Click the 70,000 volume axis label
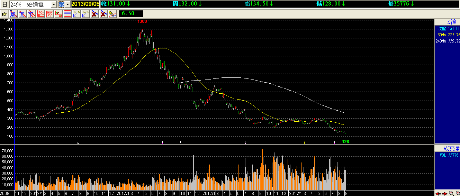The height and width of the screenshot is (196, 460). coord(8,151)
